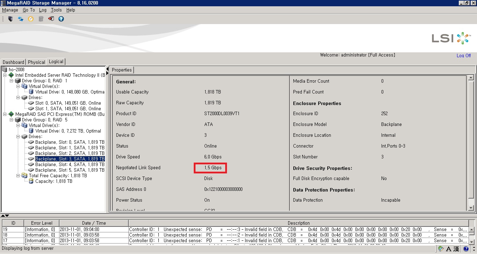
Task: Click the Intel Embedded Server RAID controller icon
Action: [x=11, y=75]
